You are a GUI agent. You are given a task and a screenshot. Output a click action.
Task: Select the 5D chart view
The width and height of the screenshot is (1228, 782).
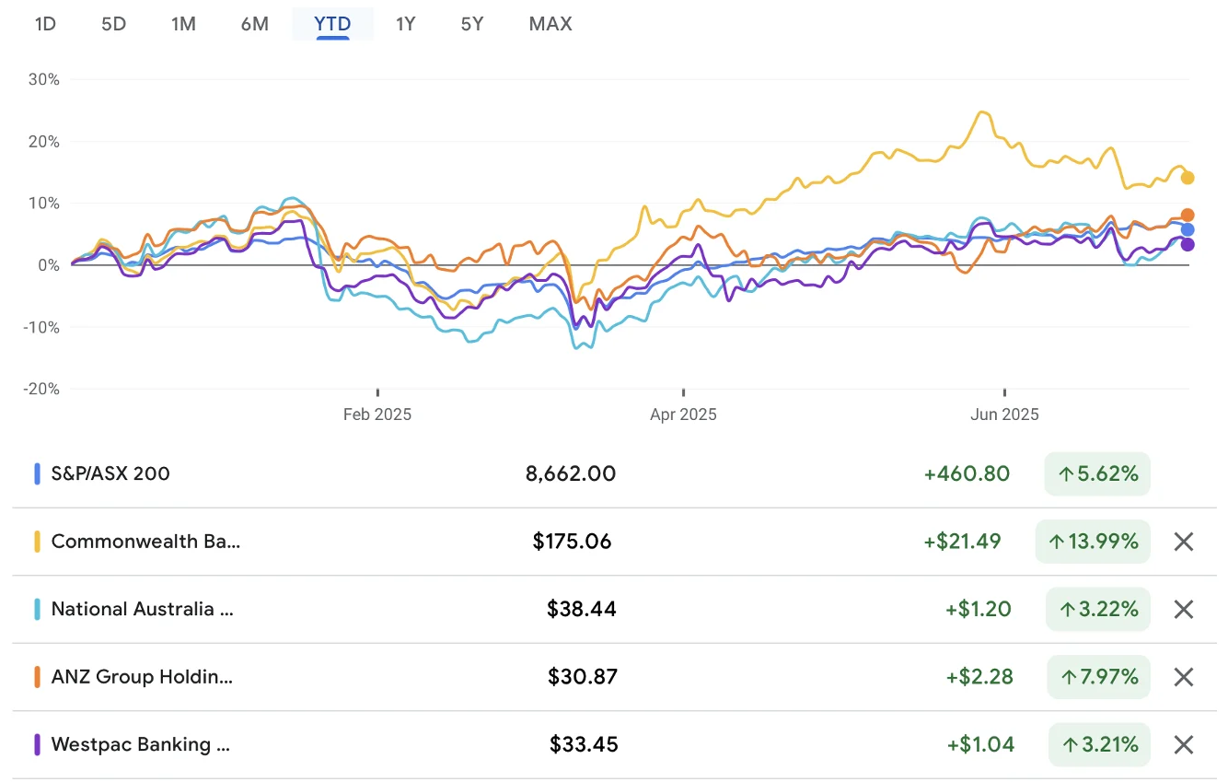click(x=113, y=24)
